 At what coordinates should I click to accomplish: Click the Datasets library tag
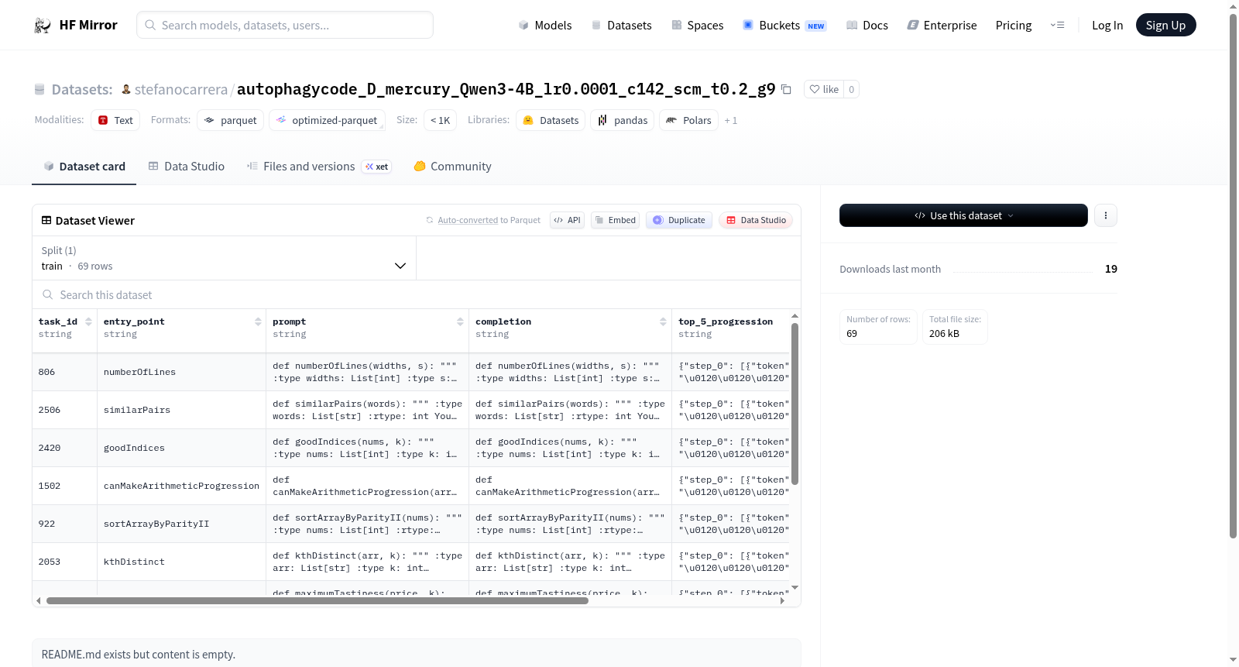(551, 120)
